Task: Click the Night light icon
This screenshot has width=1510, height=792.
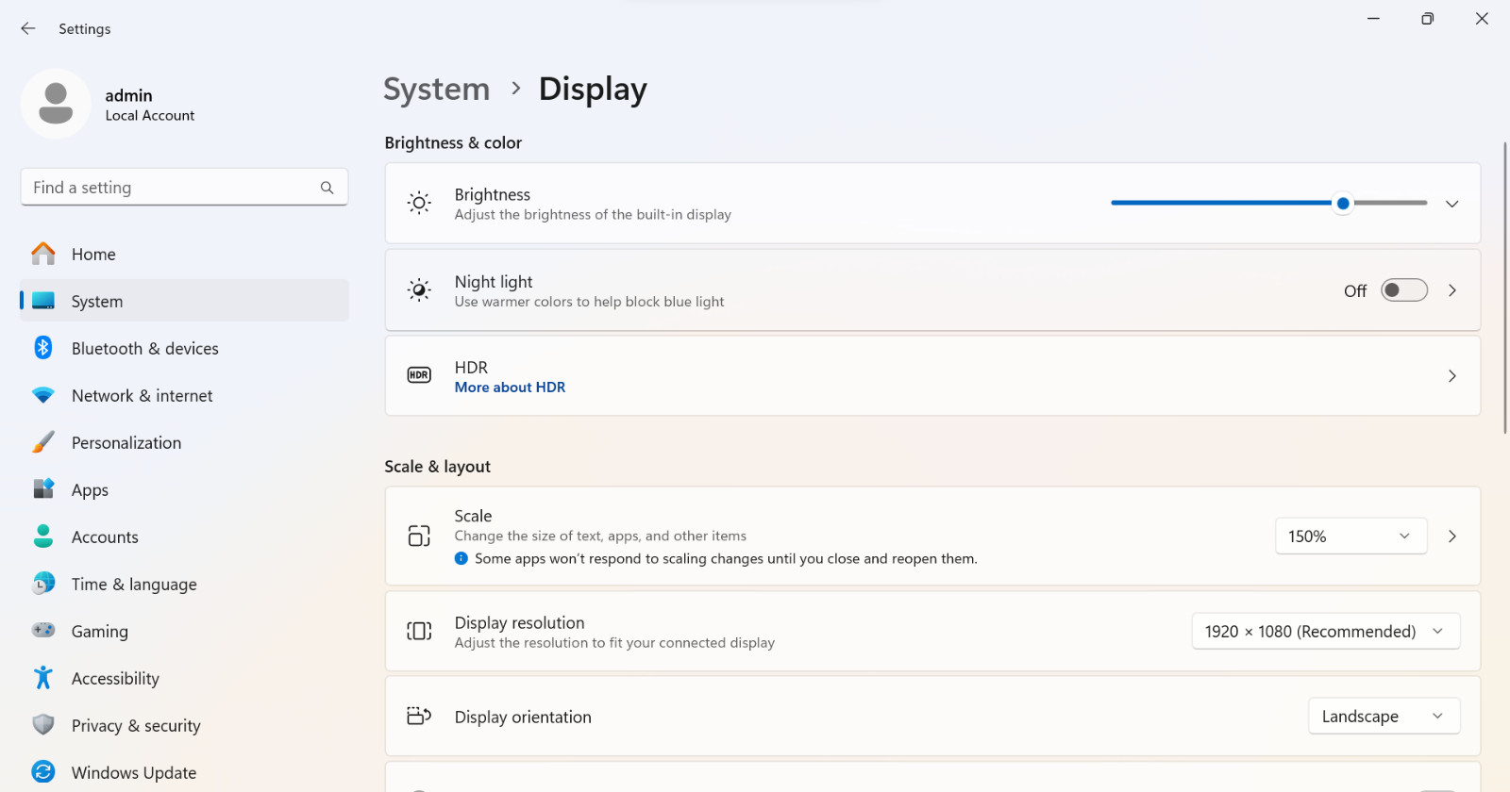Action: click(x=419, y=290)
